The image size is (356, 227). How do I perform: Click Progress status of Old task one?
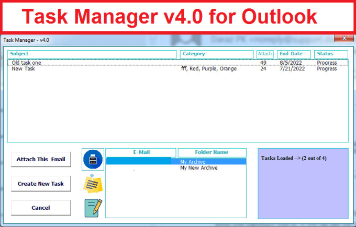[327, 63]
